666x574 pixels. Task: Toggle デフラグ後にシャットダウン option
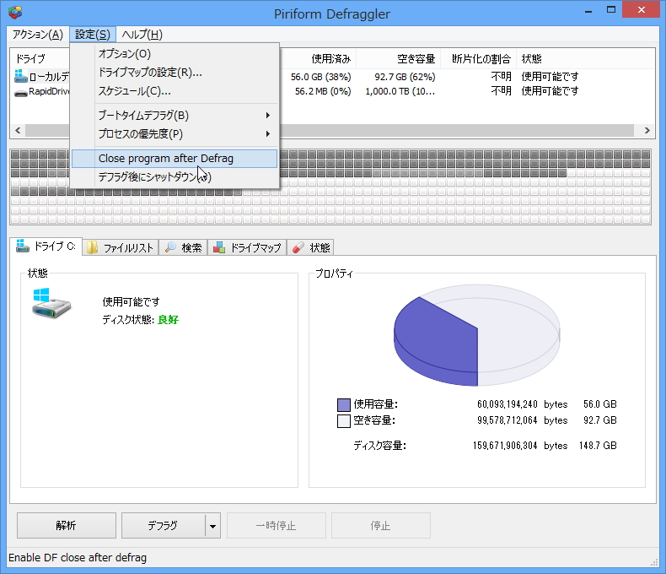tap(175, 177)
